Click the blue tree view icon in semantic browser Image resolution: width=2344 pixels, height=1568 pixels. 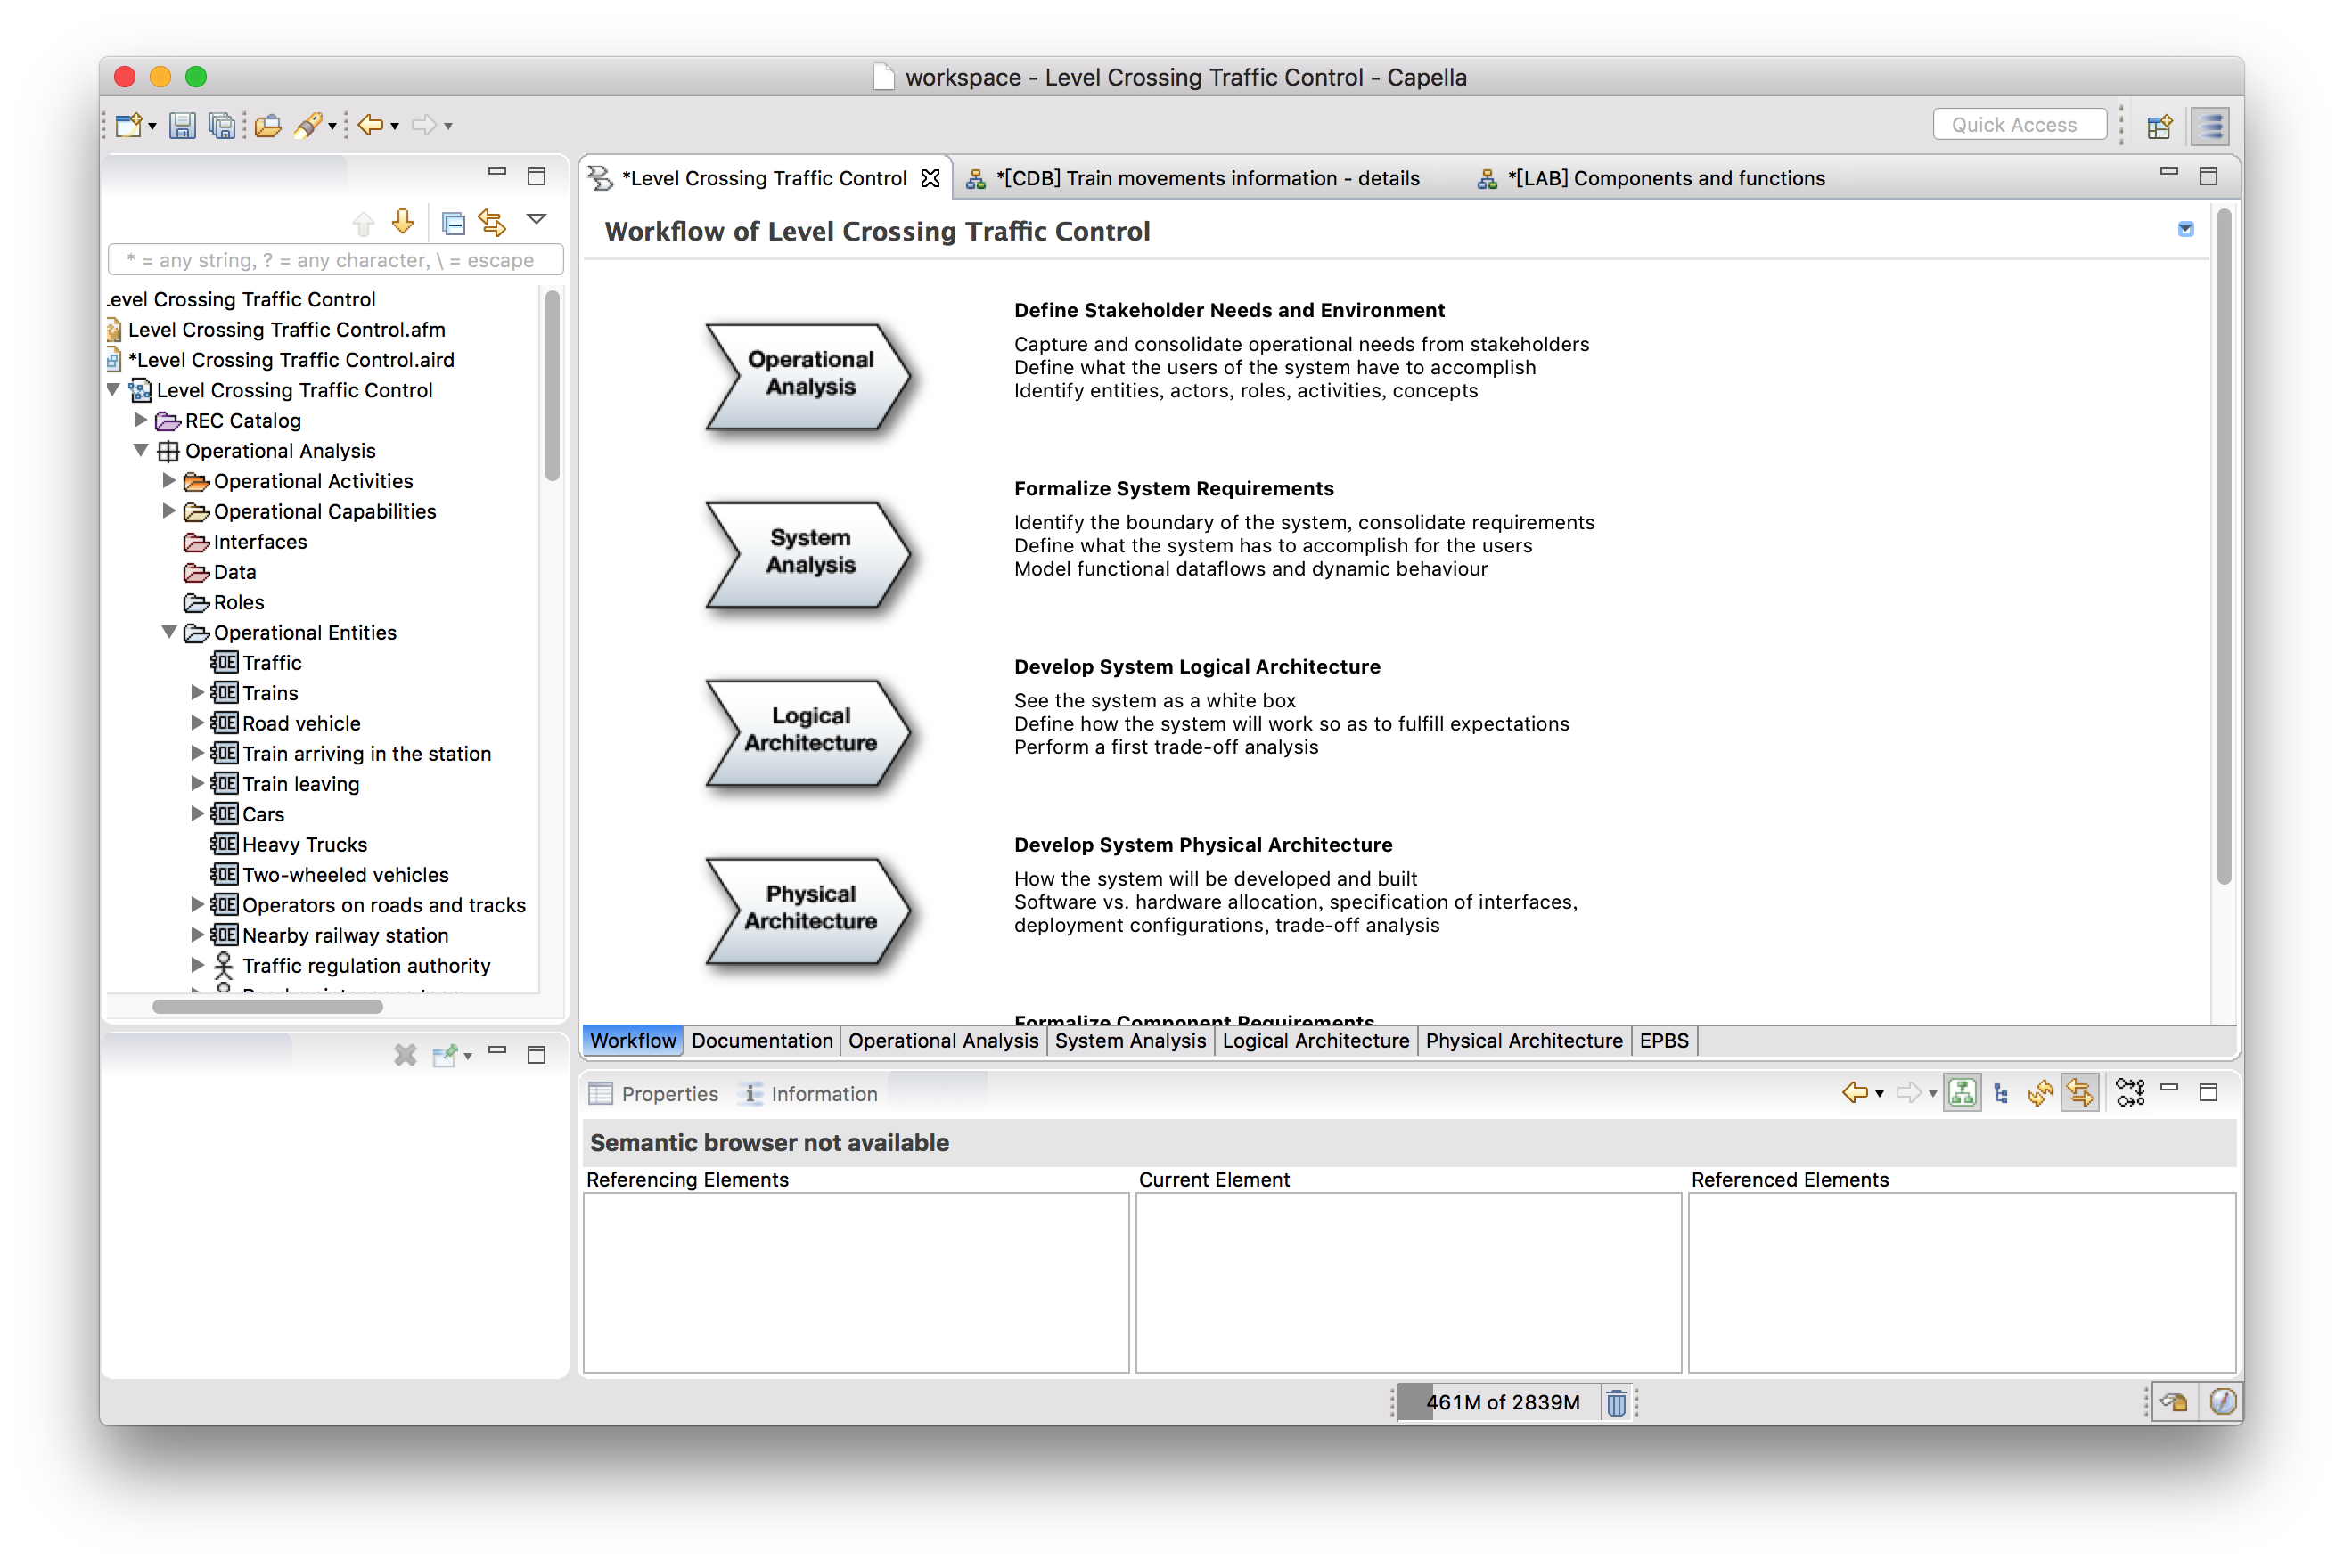(x=2001, y=1093)
